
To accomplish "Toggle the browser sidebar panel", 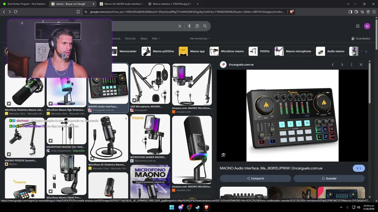I will (350, 12).
